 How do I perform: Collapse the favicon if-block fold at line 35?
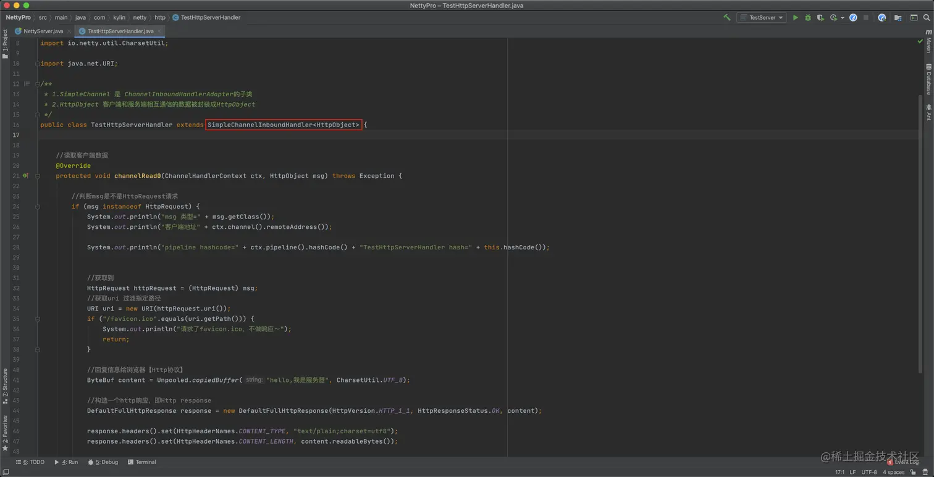click(x=37, y=319)
